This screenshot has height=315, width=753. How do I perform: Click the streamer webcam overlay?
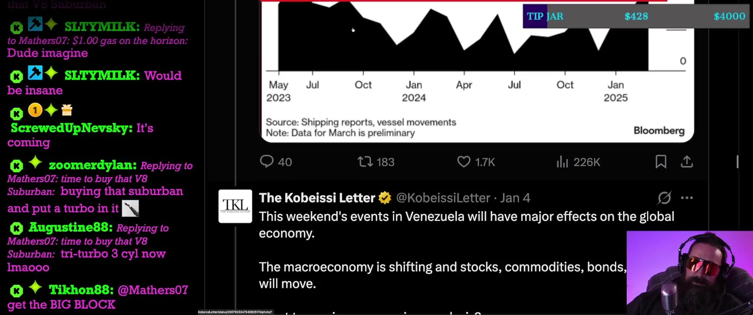[689, 273]
